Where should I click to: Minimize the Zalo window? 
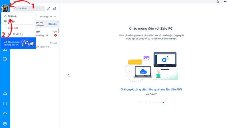tap(225, 1)
